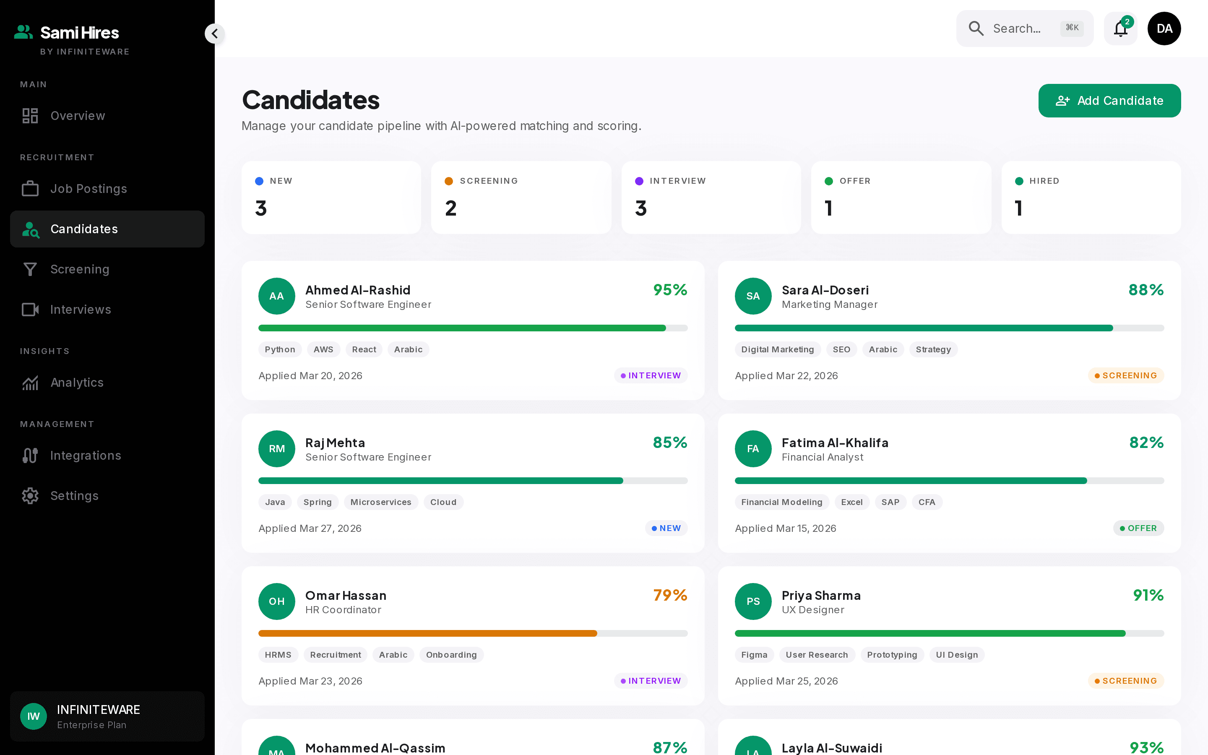Open notifications bell with 2 badge
Image resolution: width=1208 pixels, height=755 pixels.
(x=1121, y=29)
